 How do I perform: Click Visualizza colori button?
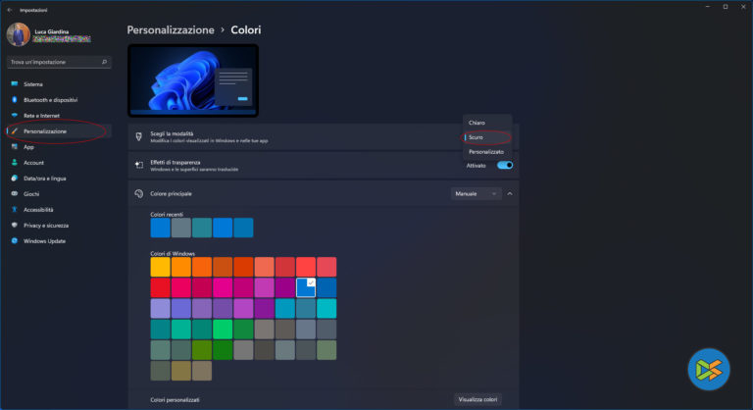tap(477, 399)
